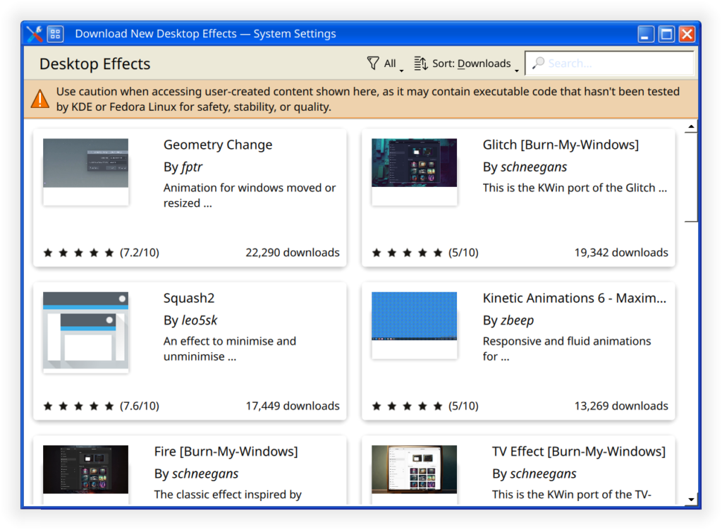Select the TV Effect [Burn-My-Windows] title
Image resolution: width=722 pixels, height=530 pixels.
(x=579, y=452)
